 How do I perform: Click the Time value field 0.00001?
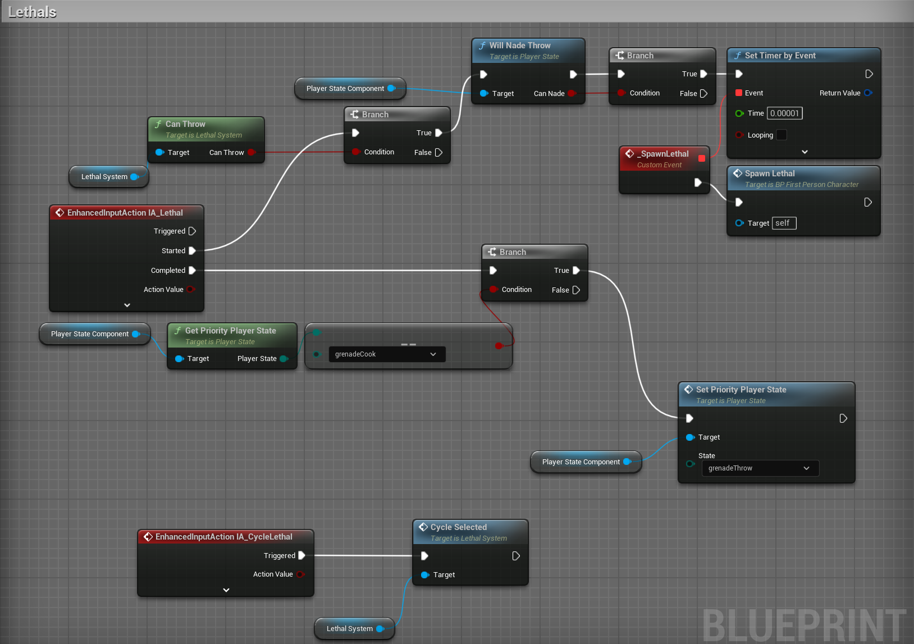784,113
